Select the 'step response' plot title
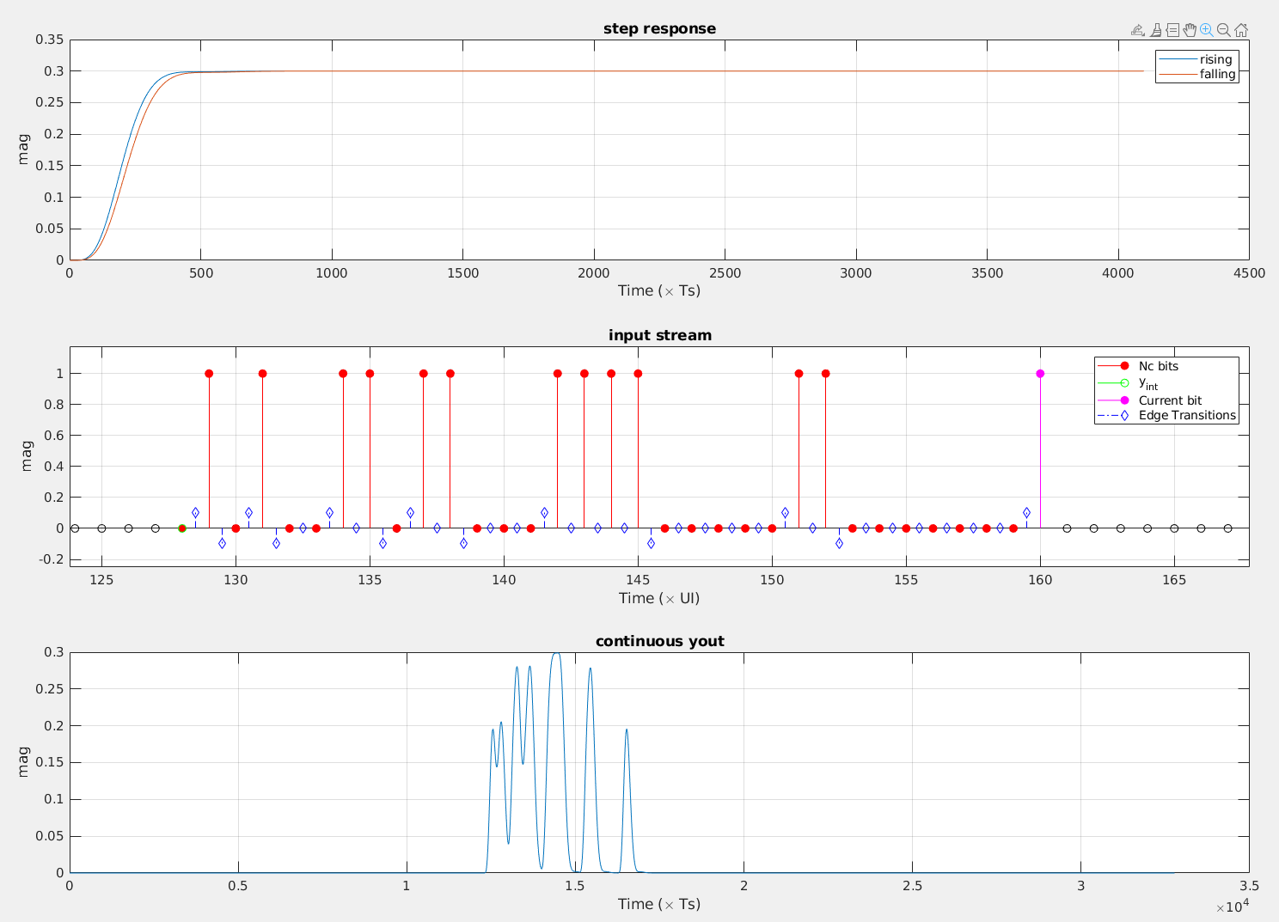This screenshot has width=1279, height=922. point(659,28)
